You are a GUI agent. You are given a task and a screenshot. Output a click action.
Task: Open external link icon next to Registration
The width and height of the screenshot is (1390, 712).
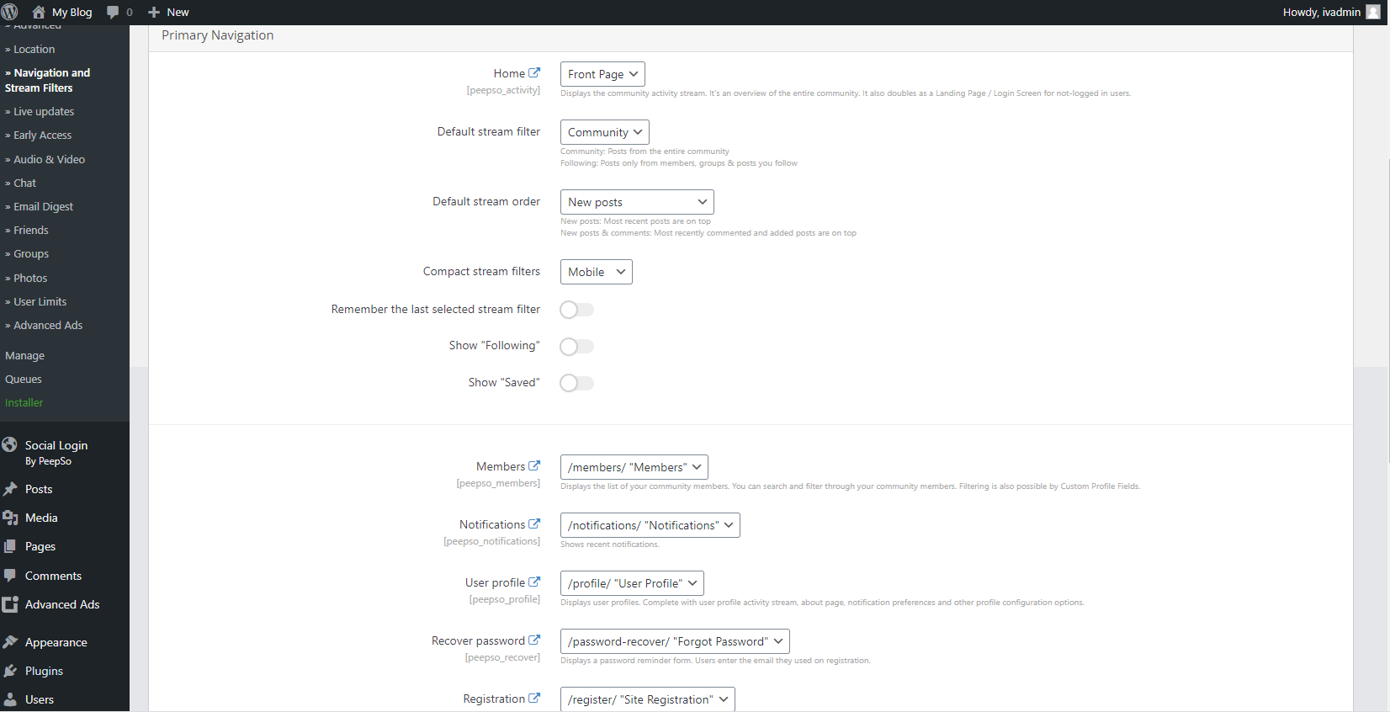534,698
